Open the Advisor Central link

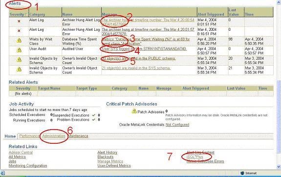point(21,153)
